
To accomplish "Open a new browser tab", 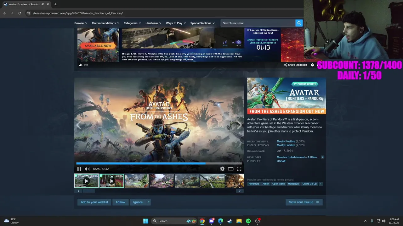I will pos(55,4).
